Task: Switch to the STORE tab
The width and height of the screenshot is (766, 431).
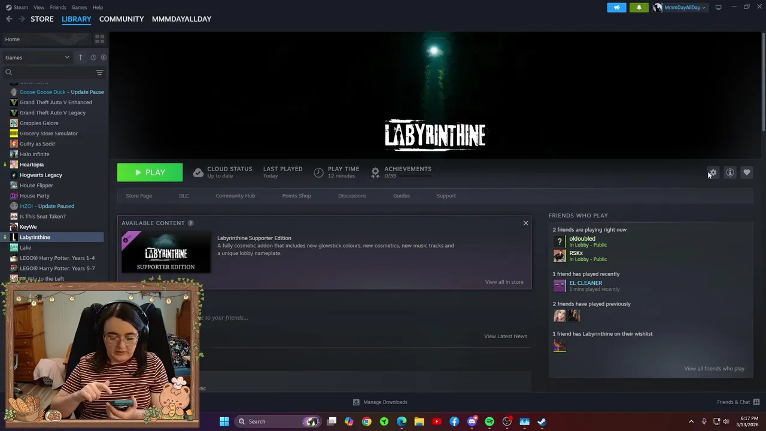Action: click(42, 19)
